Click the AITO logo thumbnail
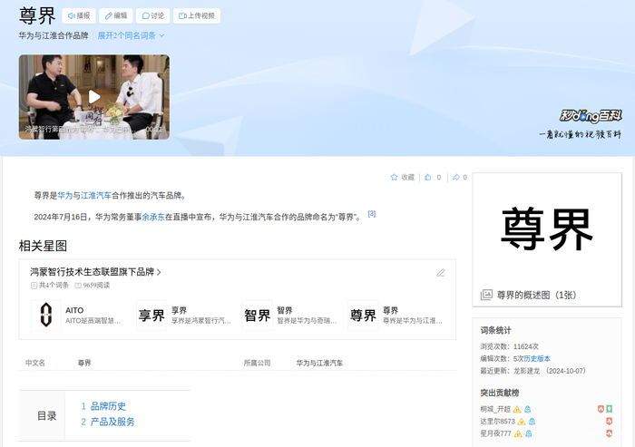Screen dimensions: 635x447 point(45,315)
